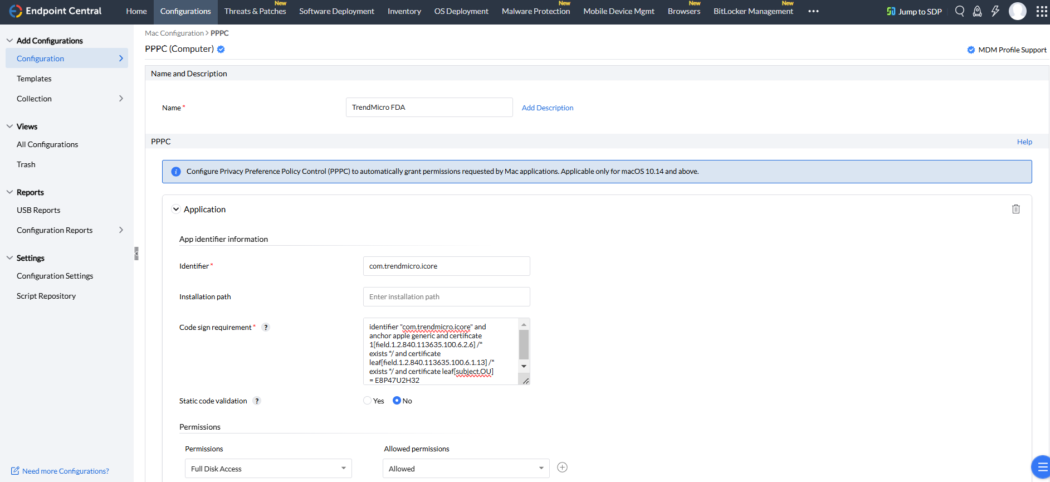Open the Mobile Device Mgmt tab
The image size is (1050, 482).
619,11
